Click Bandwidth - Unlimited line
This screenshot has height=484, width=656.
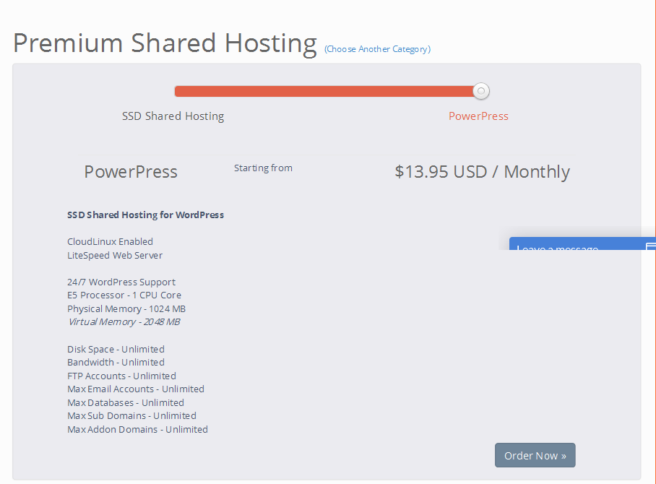coord(116,362)
